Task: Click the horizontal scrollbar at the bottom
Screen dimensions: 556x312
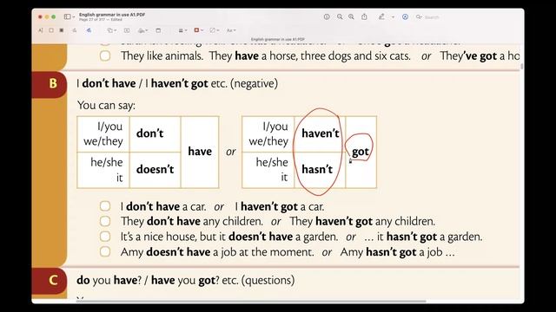Action: tap(251, 302)
